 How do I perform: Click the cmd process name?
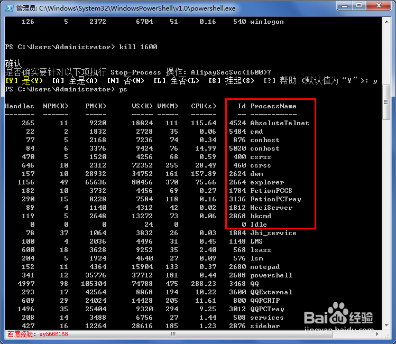coord(256,132)
